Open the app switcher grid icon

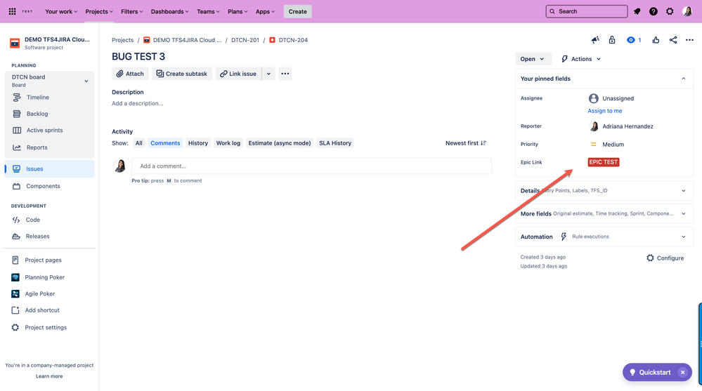click(13, 11)
